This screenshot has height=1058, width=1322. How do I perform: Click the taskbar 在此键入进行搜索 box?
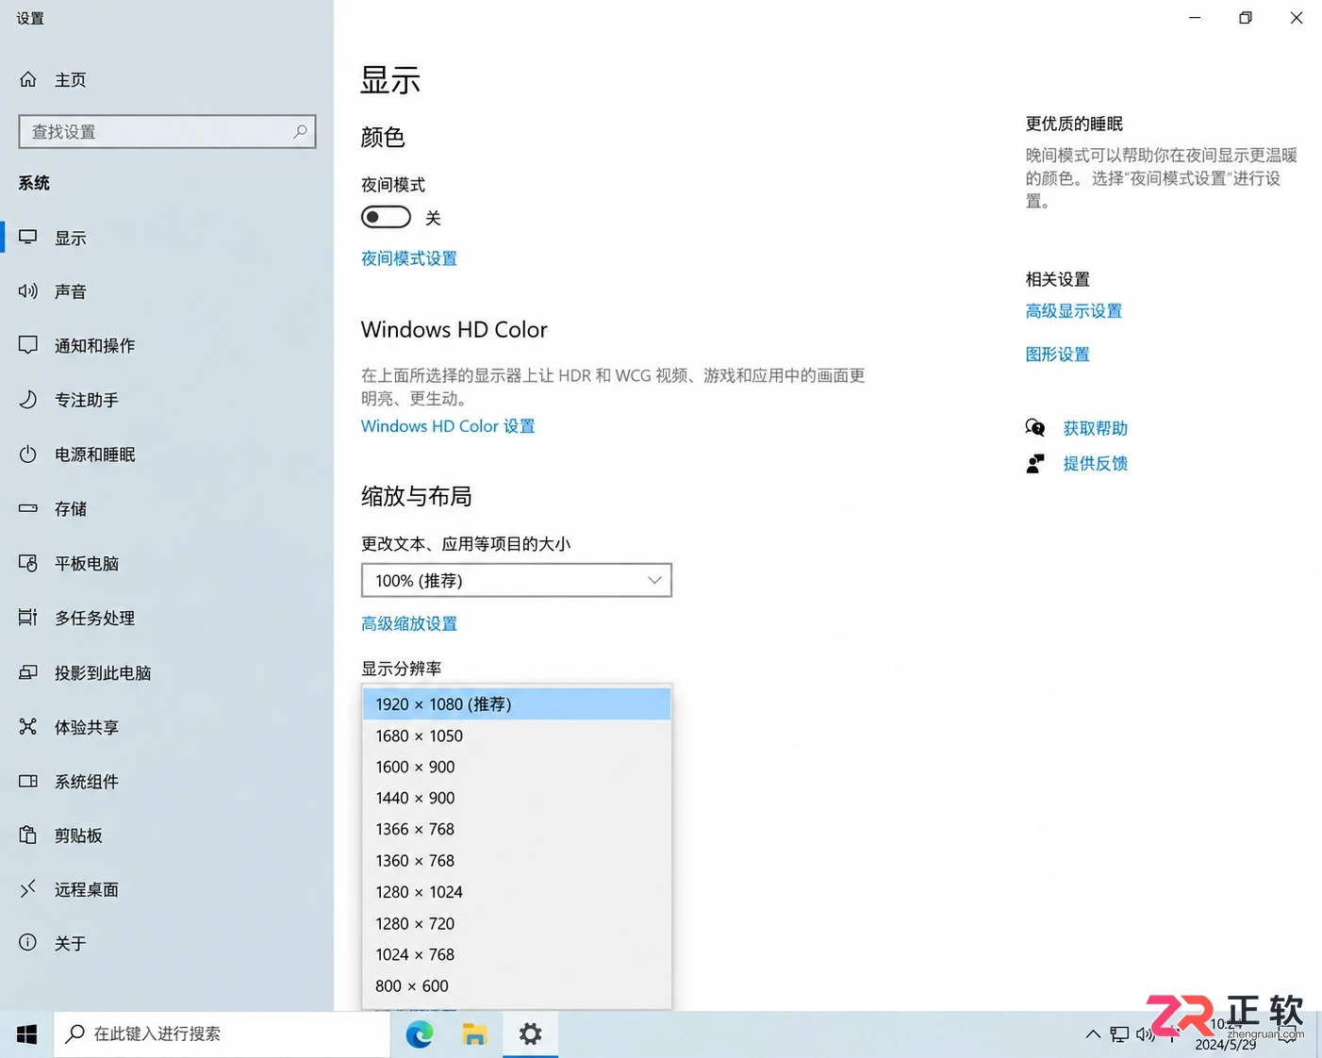click(222, 1034)
